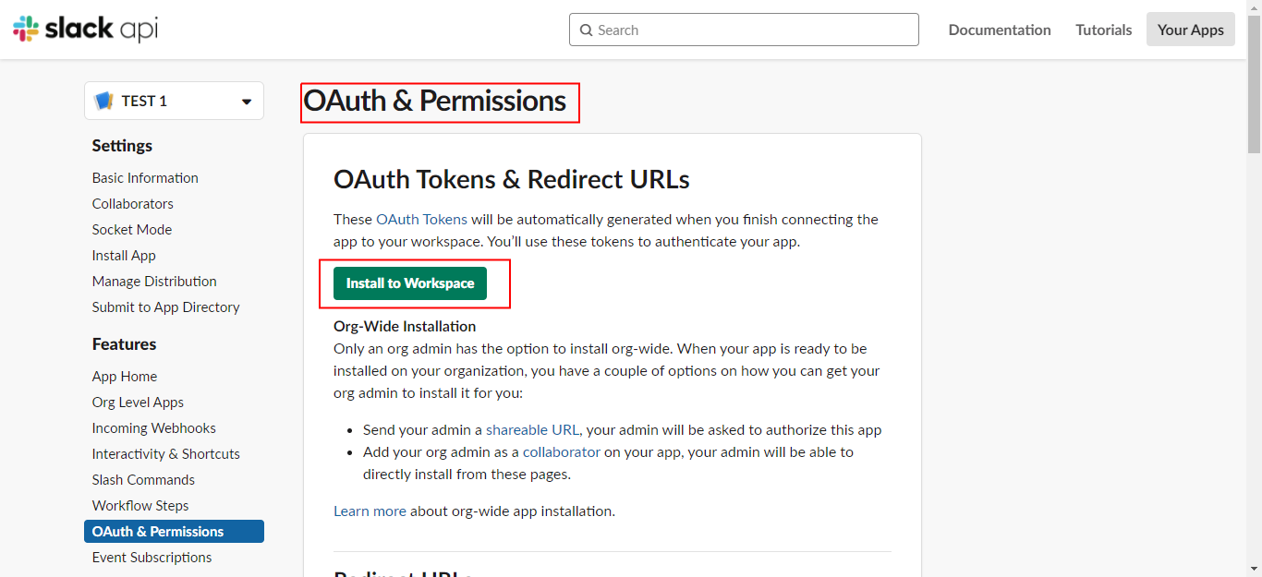Open Collaborators settings page
The width and height of the screenshot is (1262, 577).
pyautogui.click(x=133, y=203)
